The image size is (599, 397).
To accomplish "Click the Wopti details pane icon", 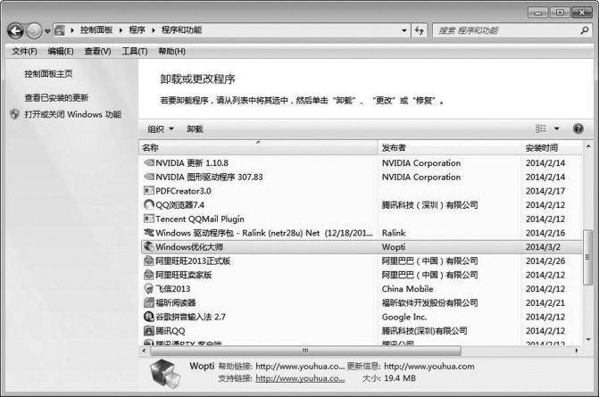I will 165,374.
